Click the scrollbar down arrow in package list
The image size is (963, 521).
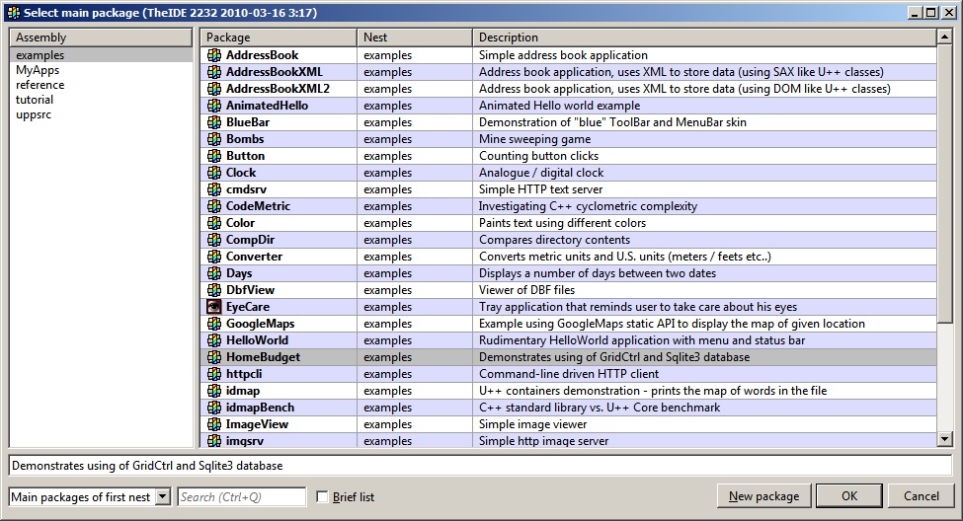[x=944, y=440]
